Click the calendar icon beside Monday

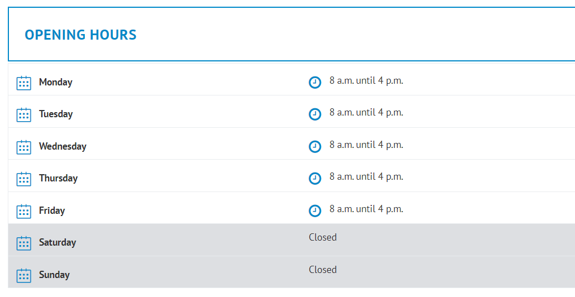pos(23,83)
